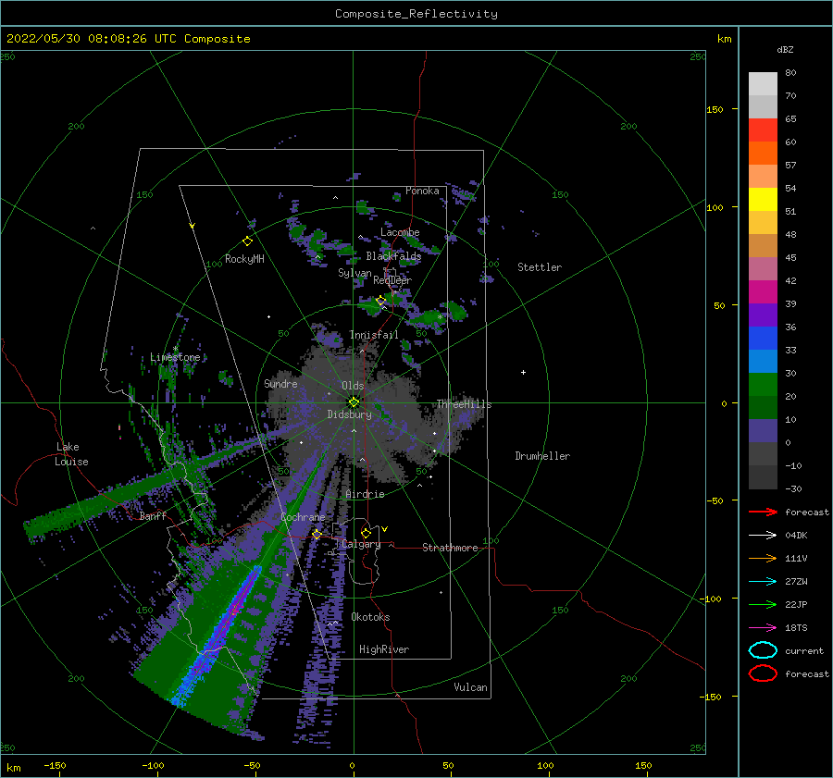
Task: Click the HighRiver city label
Action: [x=384, y=649]
